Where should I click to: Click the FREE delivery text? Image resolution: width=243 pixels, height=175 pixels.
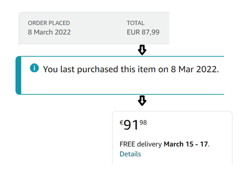point(141,144)
